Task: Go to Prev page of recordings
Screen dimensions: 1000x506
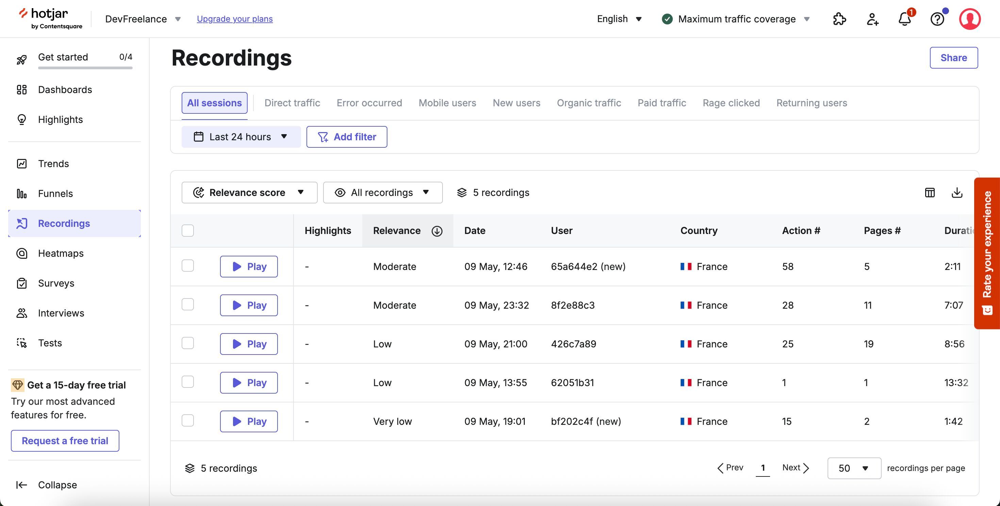Action: point(730,468)
